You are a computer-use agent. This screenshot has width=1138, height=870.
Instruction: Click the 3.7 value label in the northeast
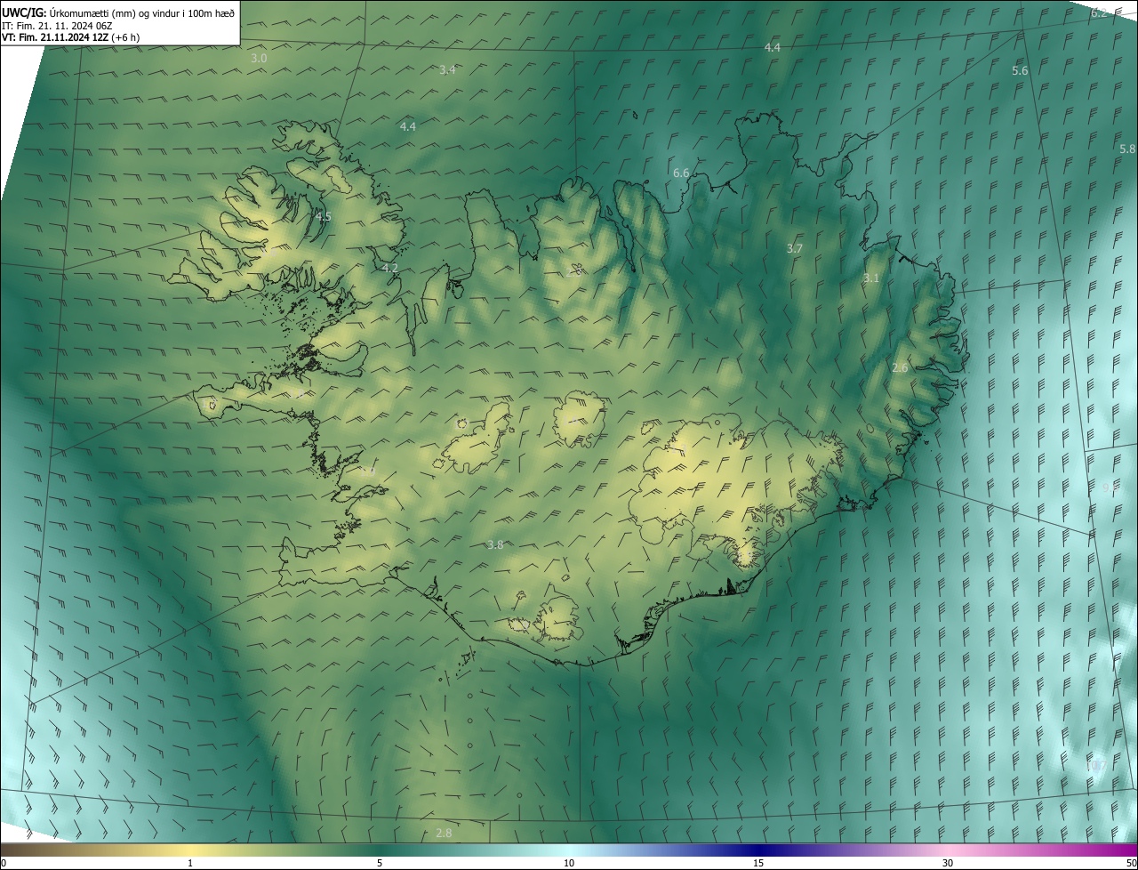[x=795, y=249]
